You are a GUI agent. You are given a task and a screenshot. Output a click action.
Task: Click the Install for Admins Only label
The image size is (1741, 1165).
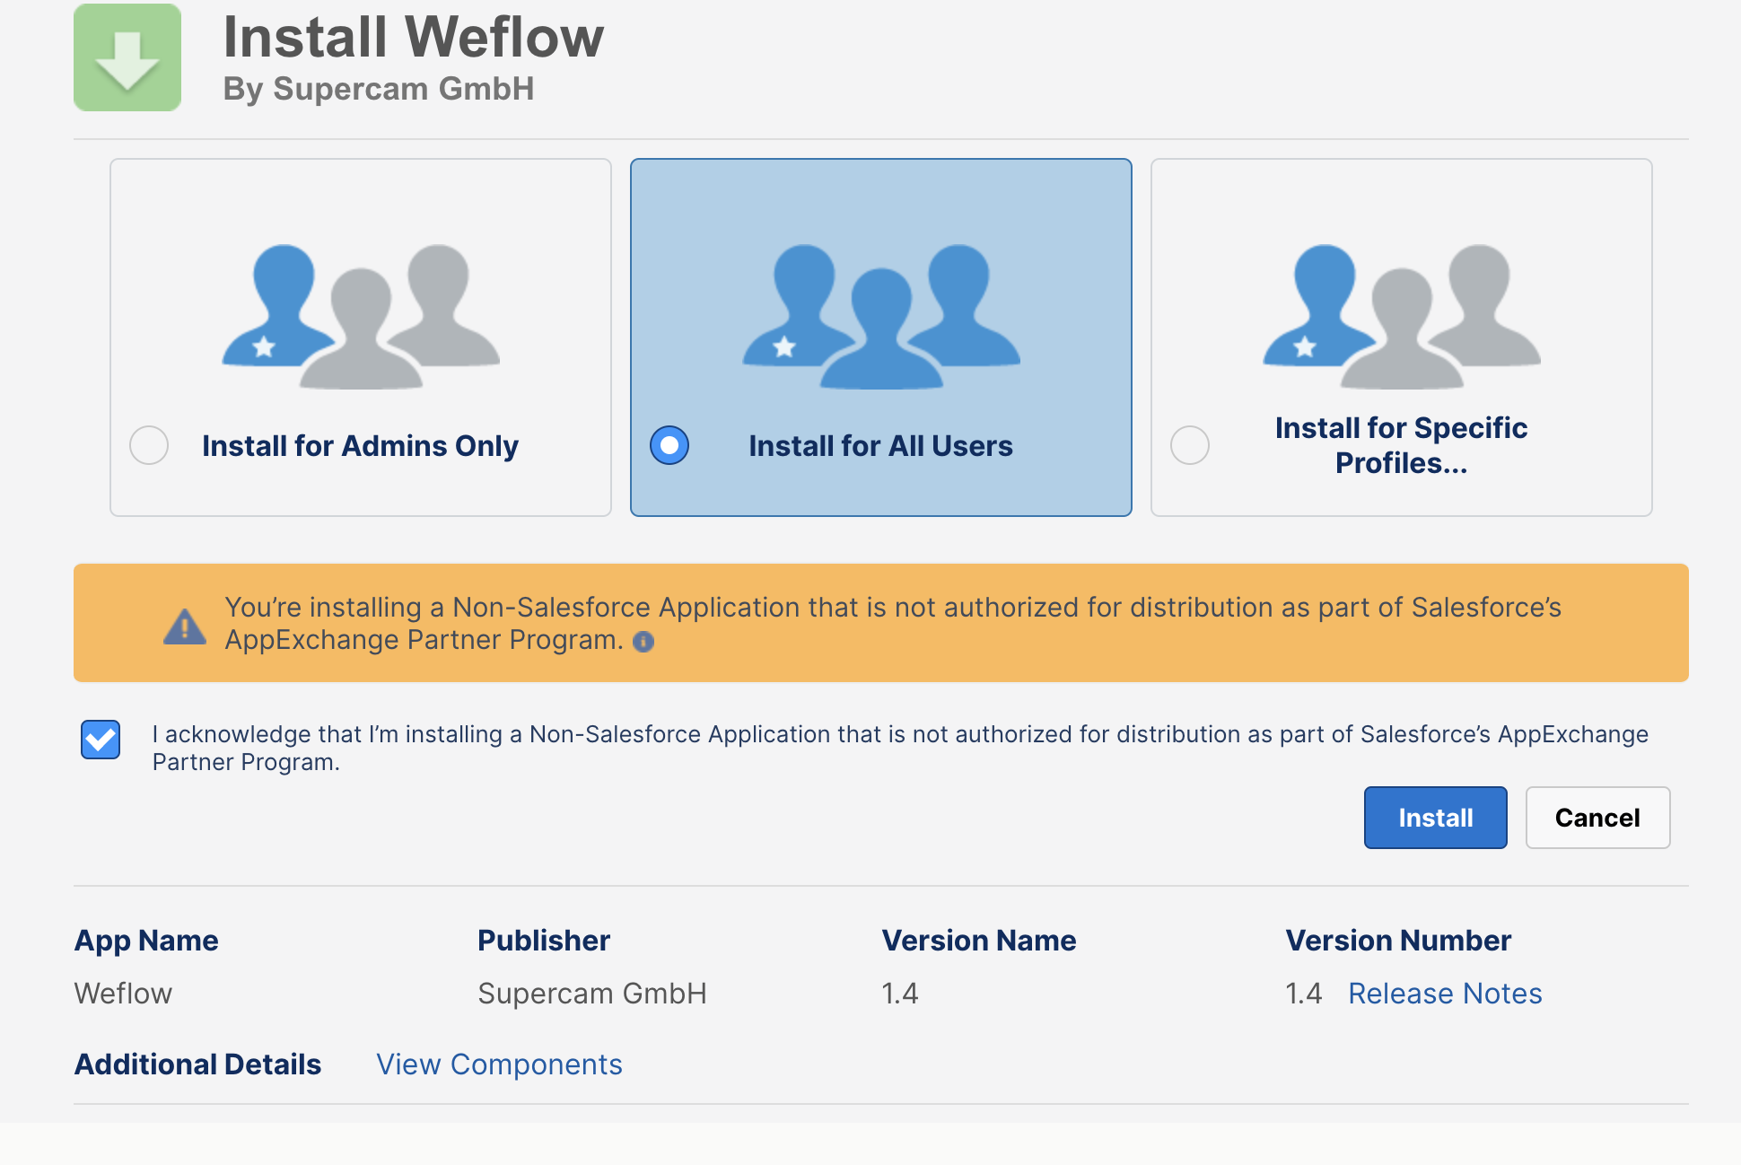click(x=361, y=446)
